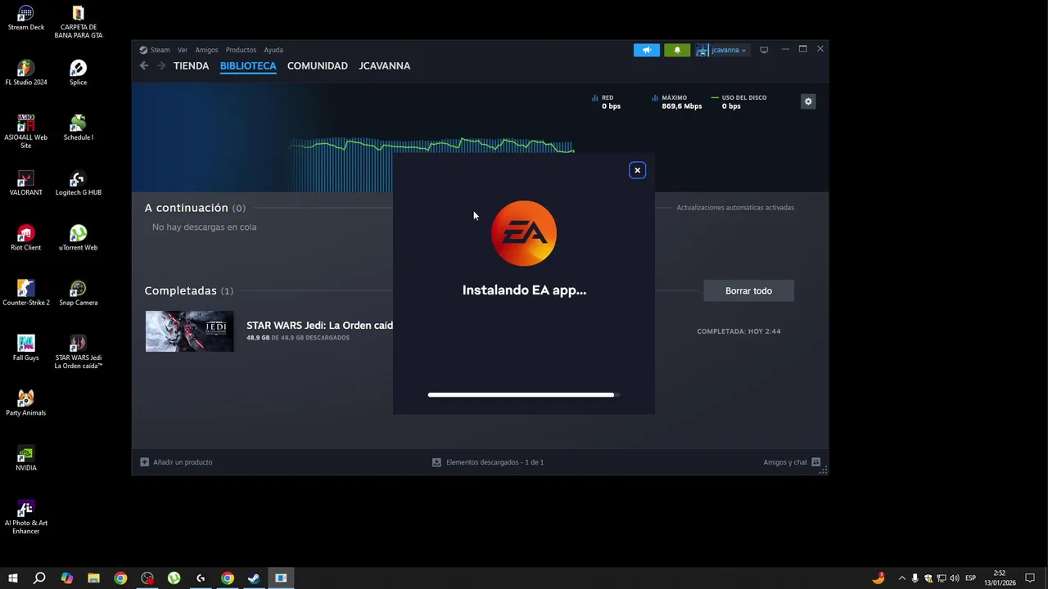Open Amigos y chat
This screenshot has height=589, width=1048.
click(792, 462)
